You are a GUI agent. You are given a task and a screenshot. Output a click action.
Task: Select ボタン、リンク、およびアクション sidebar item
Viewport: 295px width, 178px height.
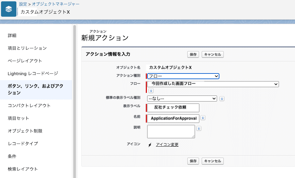click(x=36, y=90)
